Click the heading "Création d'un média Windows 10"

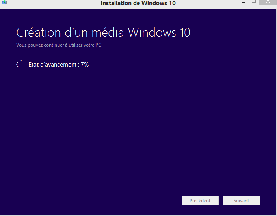(103, 33)
